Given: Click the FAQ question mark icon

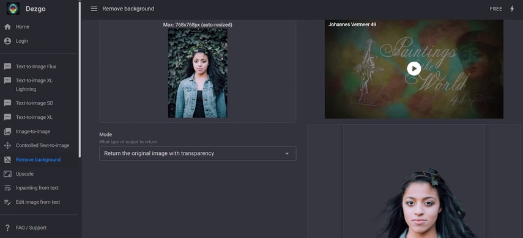Looking at the screenshot, I should click(x=7, y=228).
